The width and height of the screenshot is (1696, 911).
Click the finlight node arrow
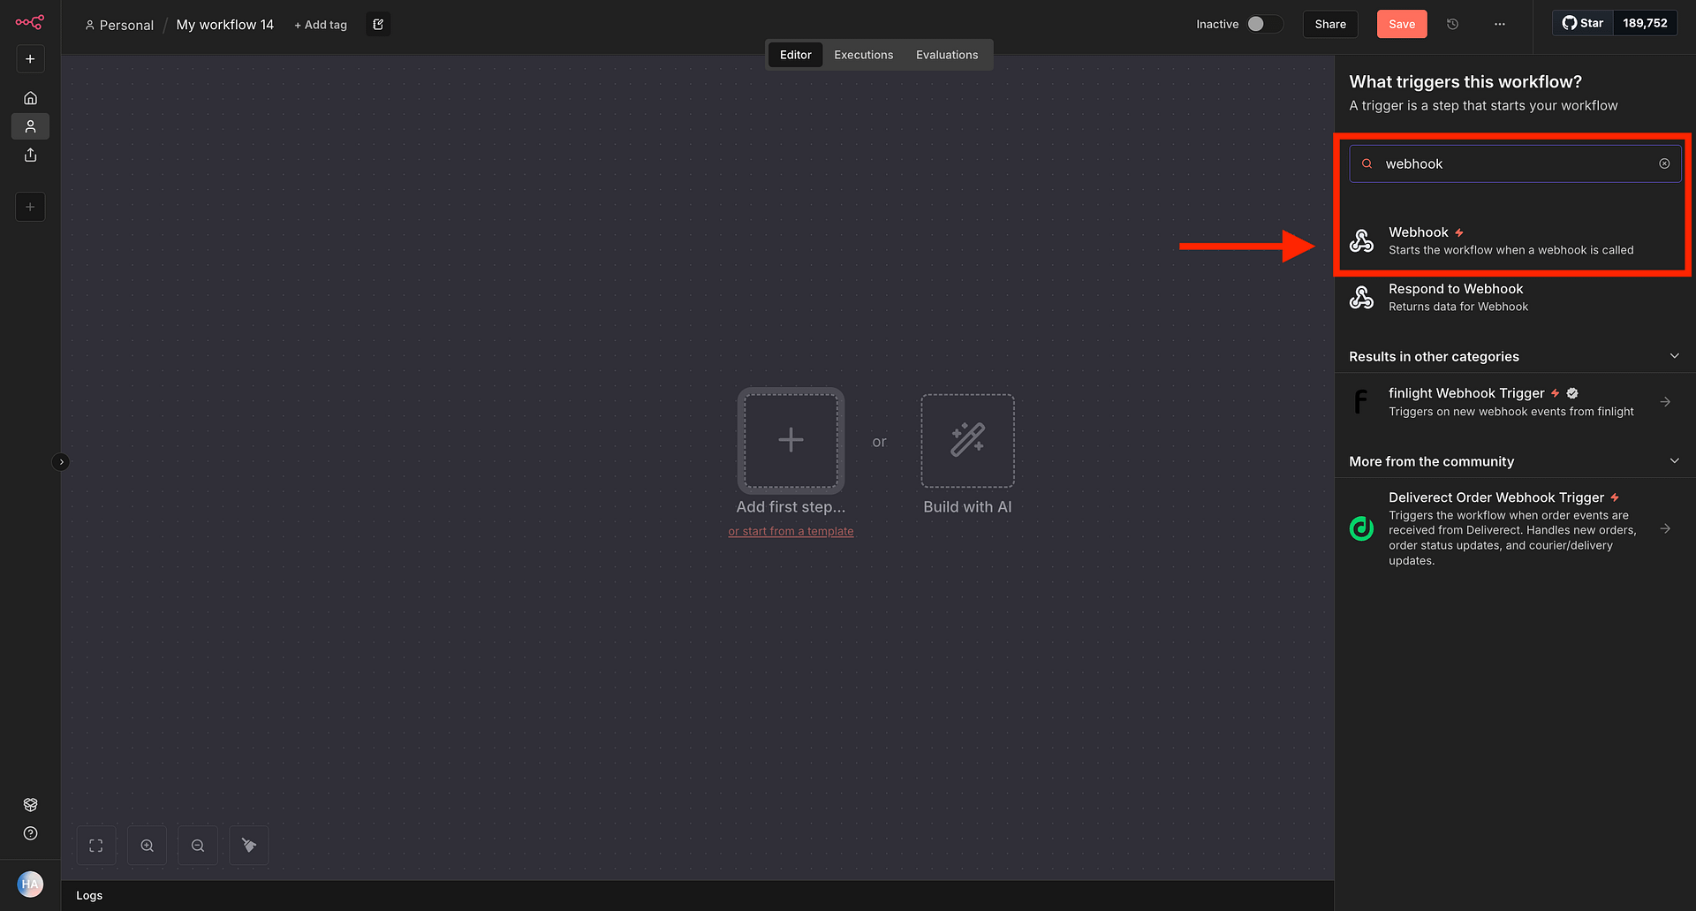[x=1665, y=402]
